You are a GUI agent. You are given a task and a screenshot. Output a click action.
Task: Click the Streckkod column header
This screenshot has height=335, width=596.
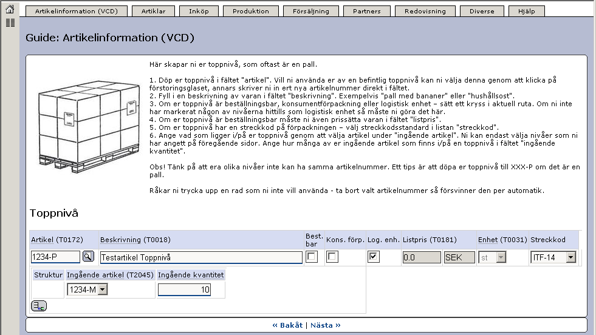[548, 240]
